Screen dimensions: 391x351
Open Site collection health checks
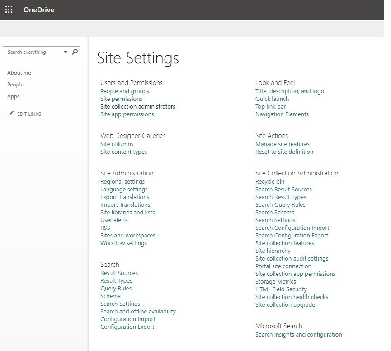(x=292, y=297)
